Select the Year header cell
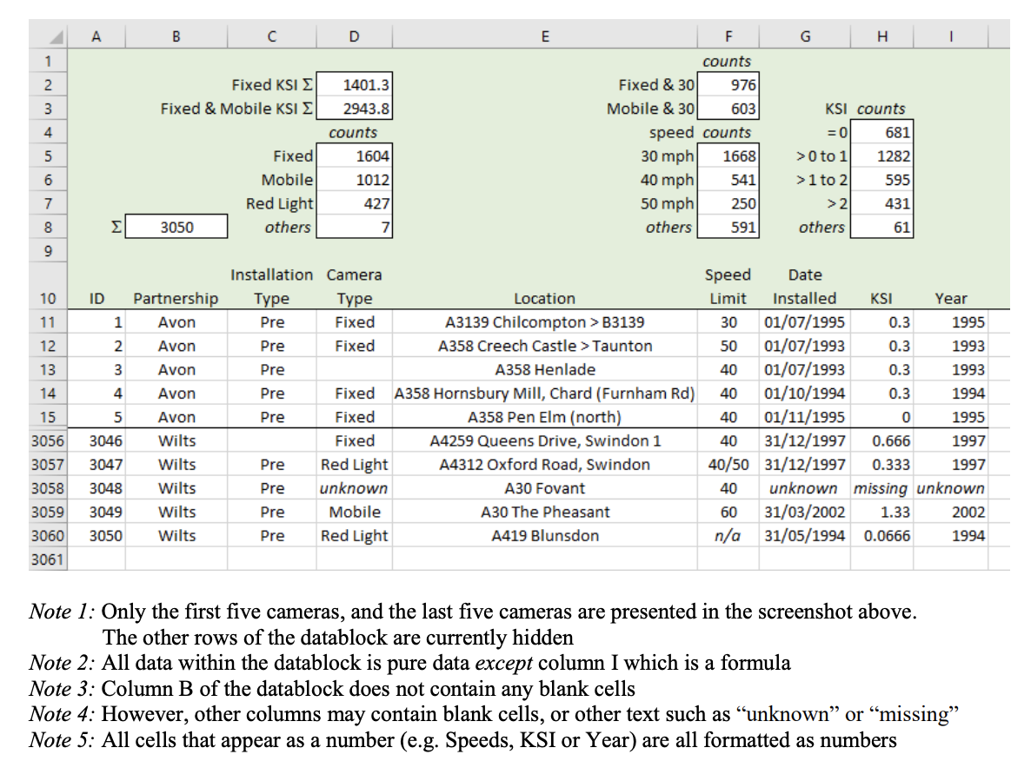Viewport: 1031px width, 761px height. (x=951, y=298)
